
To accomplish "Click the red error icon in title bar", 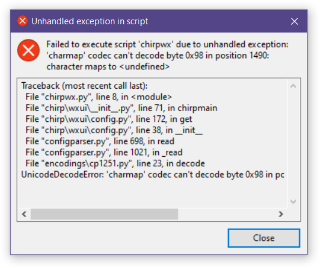I will (x=23, y=21).
